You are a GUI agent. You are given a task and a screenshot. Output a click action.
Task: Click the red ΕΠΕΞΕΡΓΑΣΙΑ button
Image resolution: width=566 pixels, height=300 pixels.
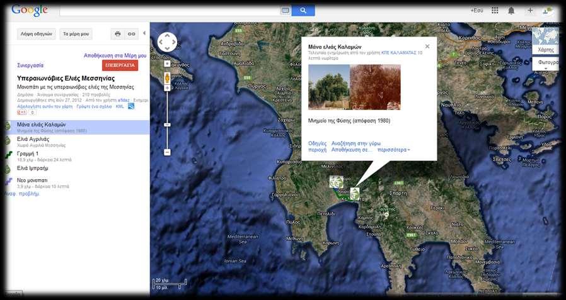(120, 65)
